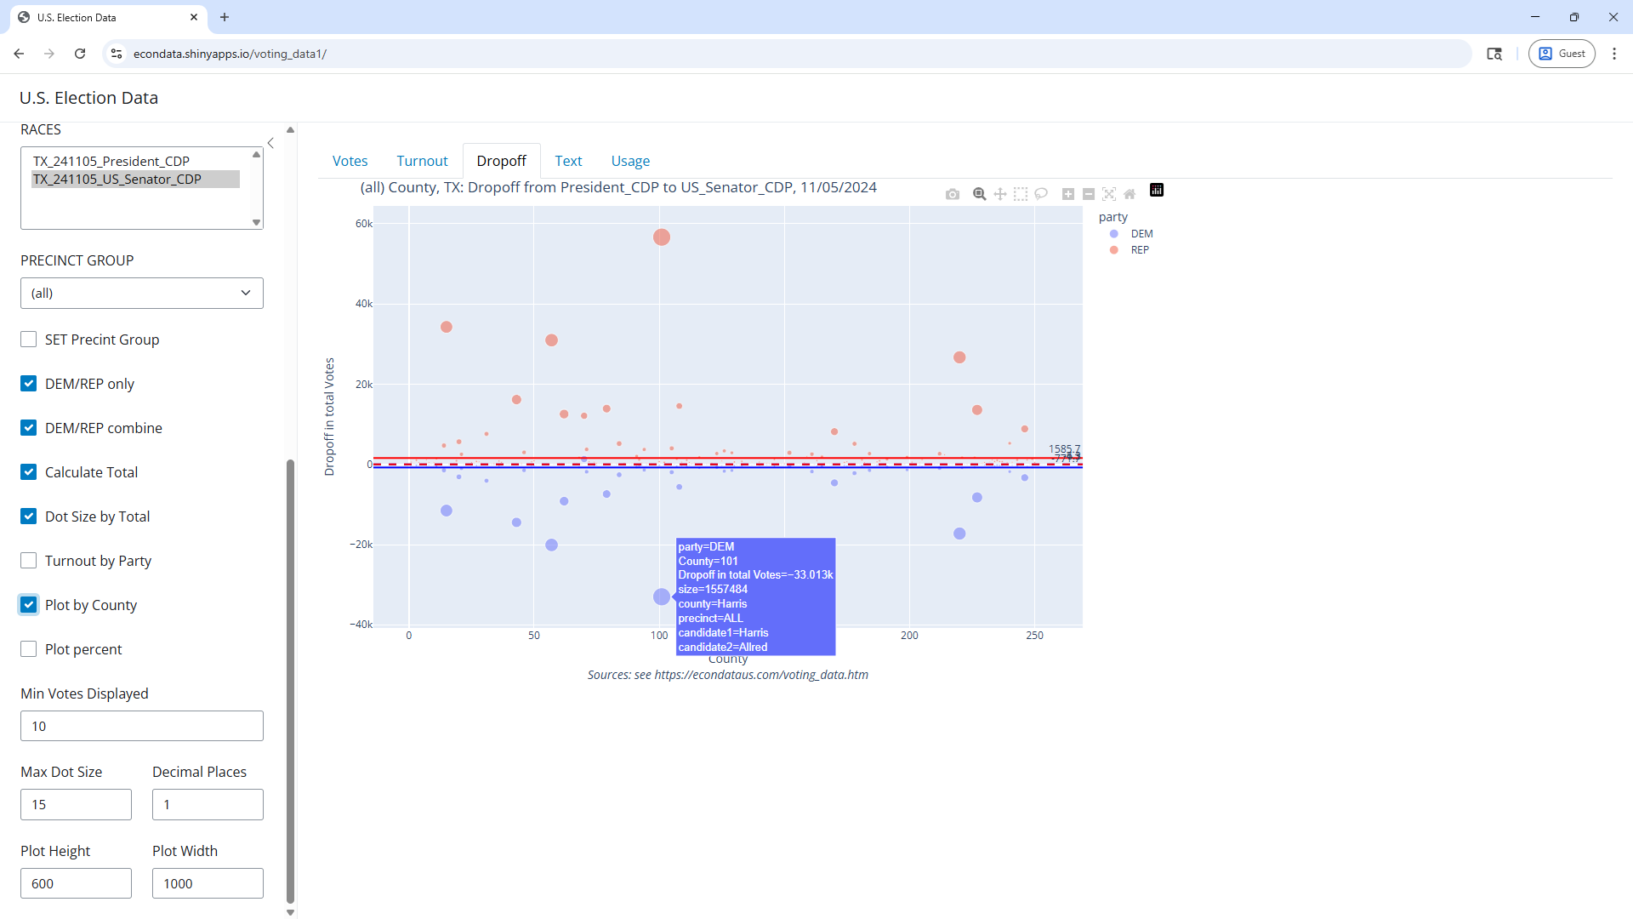Check the Plot percent option
The image size is (1633, 919).
coord(29,649)
